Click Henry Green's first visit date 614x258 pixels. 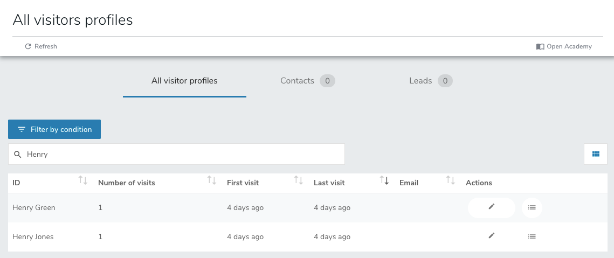pos(245,207)
